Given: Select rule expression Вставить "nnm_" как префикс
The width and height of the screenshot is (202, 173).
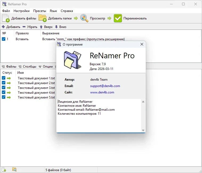Looking at the screenshot, I should pyautogui.click(x=84, y=39).
